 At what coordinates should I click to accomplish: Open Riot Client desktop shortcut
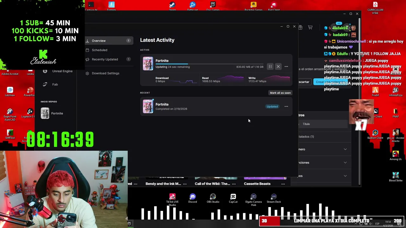click(x=274, y=6)
